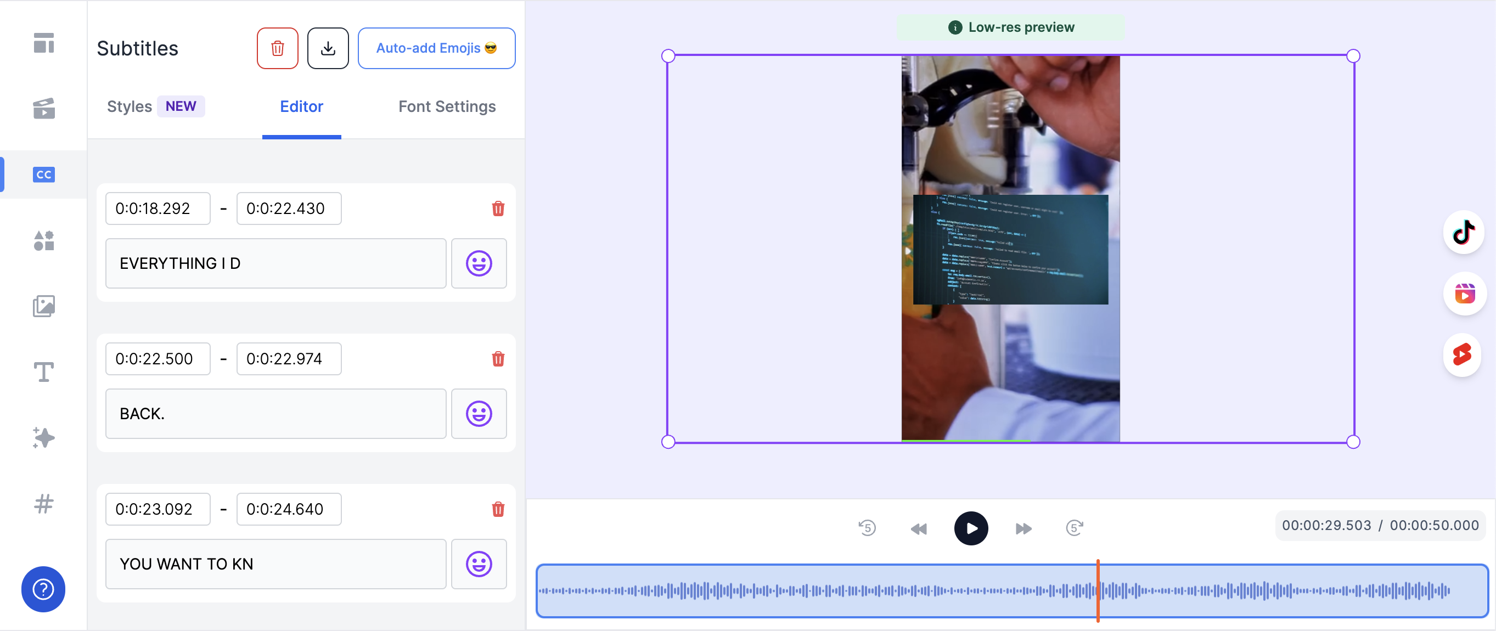Click the Auto-add Emojis button
Screen dimensions: 1496x631
click(436, 48)
